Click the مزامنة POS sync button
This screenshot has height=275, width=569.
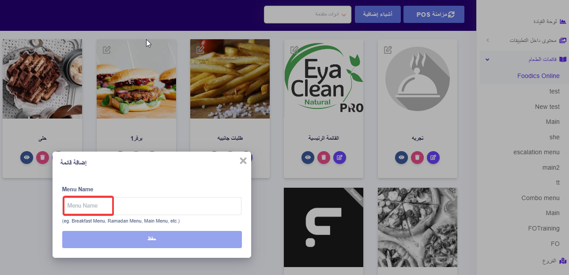[434, 14]
